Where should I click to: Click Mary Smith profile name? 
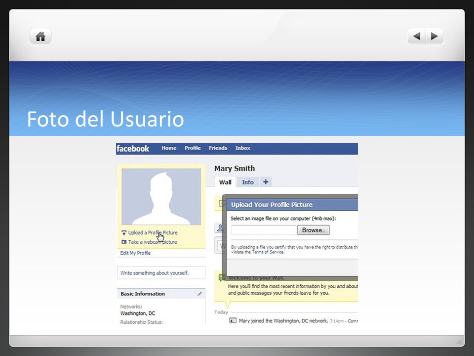[235, 168]
